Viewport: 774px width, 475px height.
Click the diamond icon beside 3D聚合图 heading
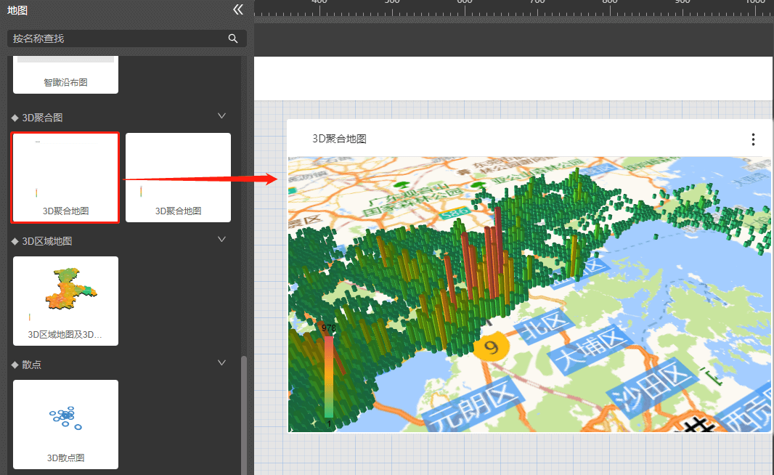click(15, 118)
